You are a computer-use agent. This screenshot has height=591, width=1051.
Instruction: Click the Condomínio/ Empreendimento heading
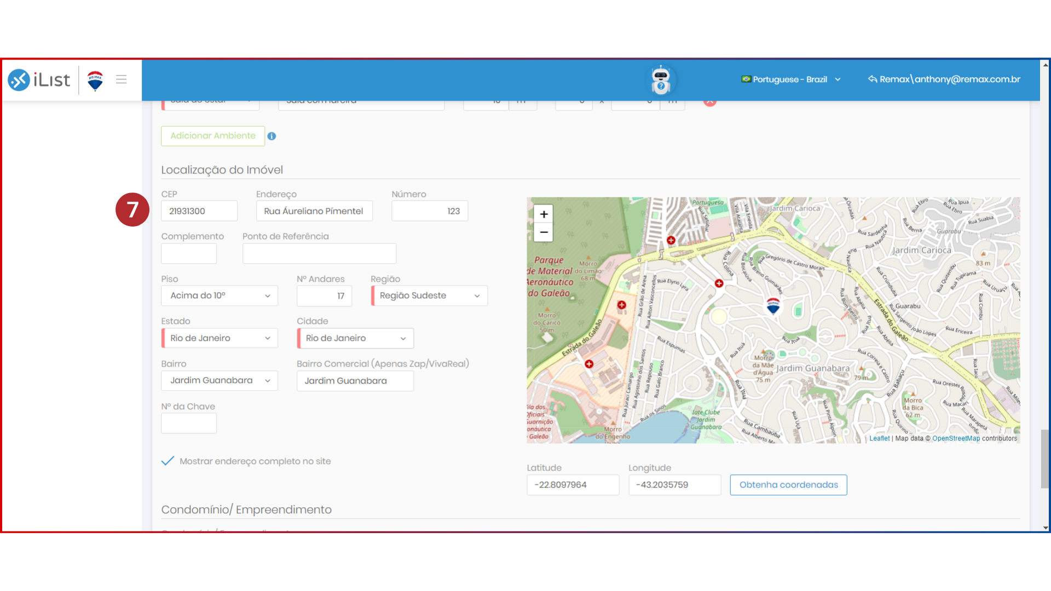tap(246, 509)
